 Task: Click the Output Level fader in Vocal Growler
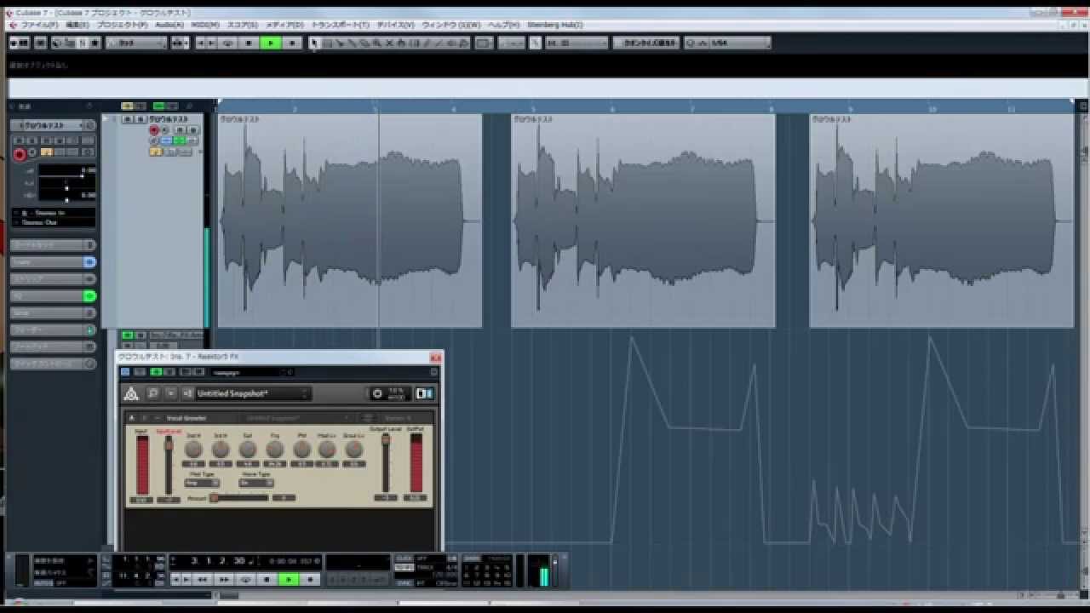385,462
